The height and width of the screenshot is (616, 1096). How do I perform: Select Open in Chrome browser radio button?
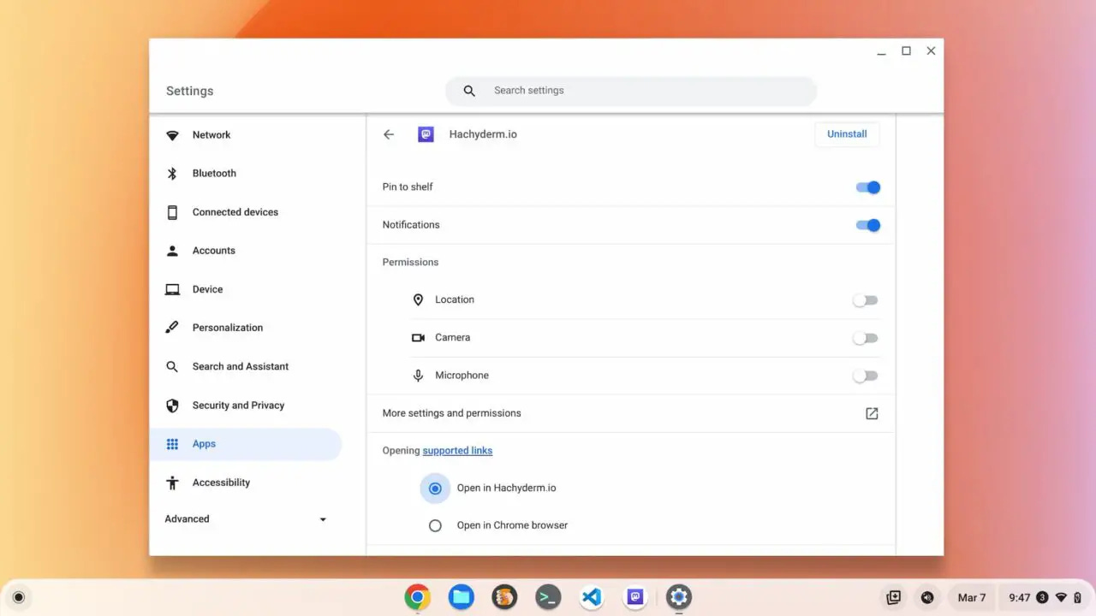435,525
